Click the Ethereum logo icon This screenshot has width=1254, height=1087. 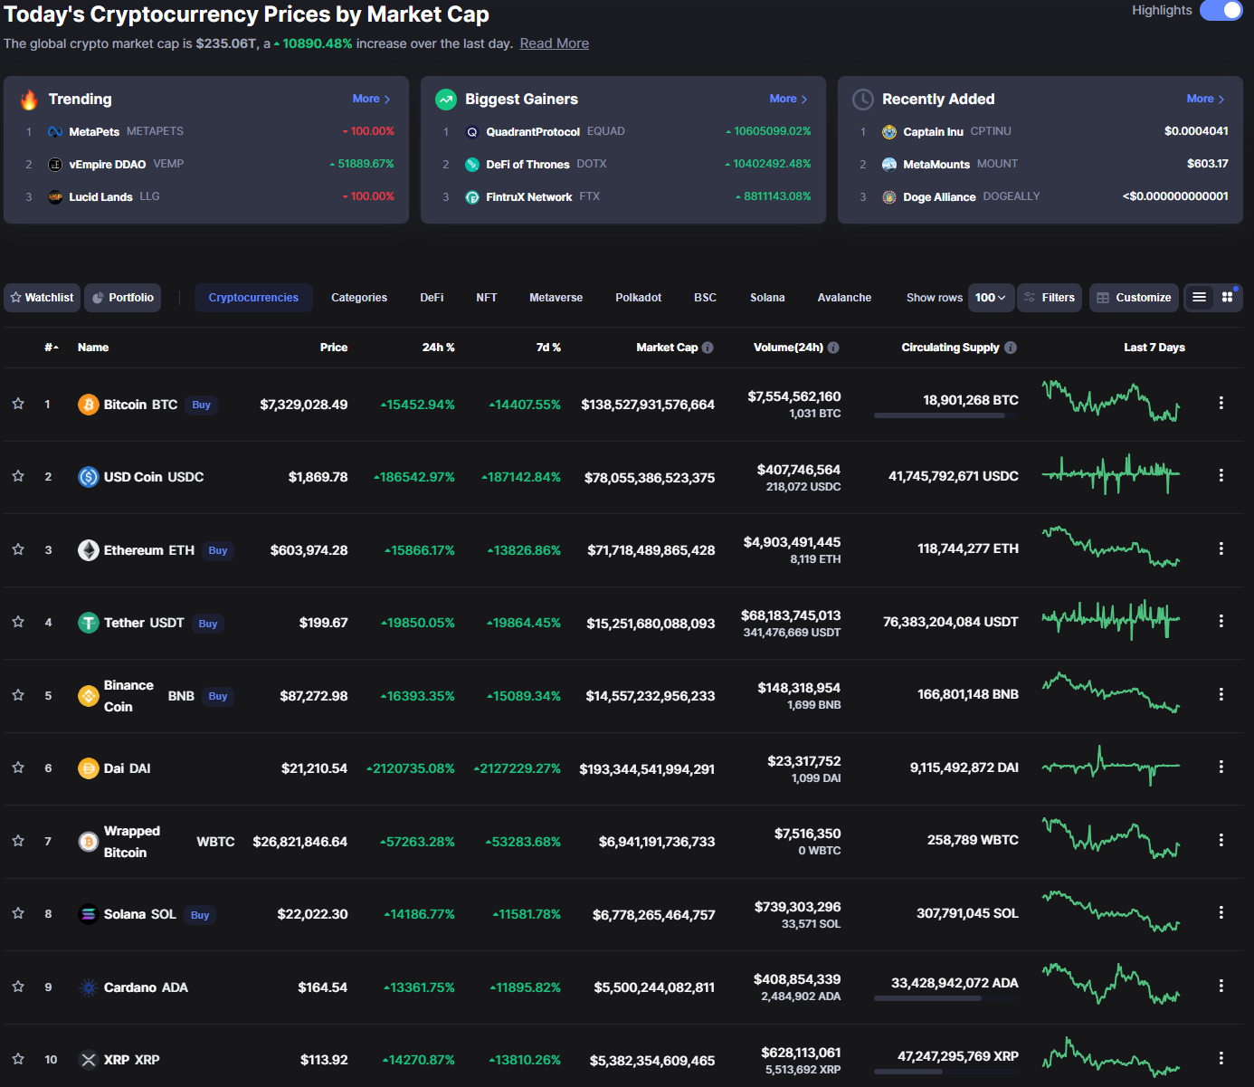89,550
